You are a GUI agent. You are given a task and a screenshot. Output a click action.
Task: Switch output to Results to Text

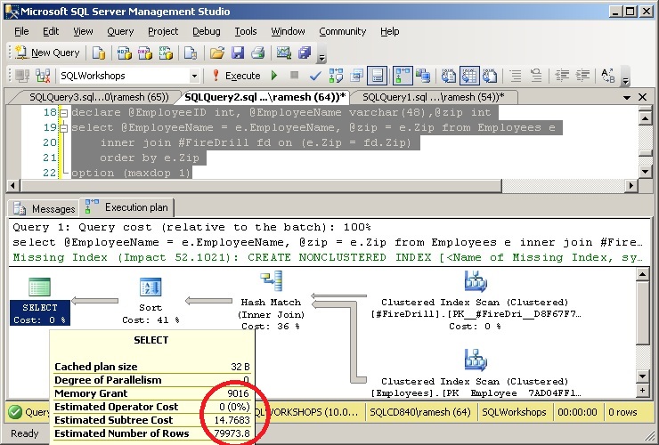click(x=449, y=76)
